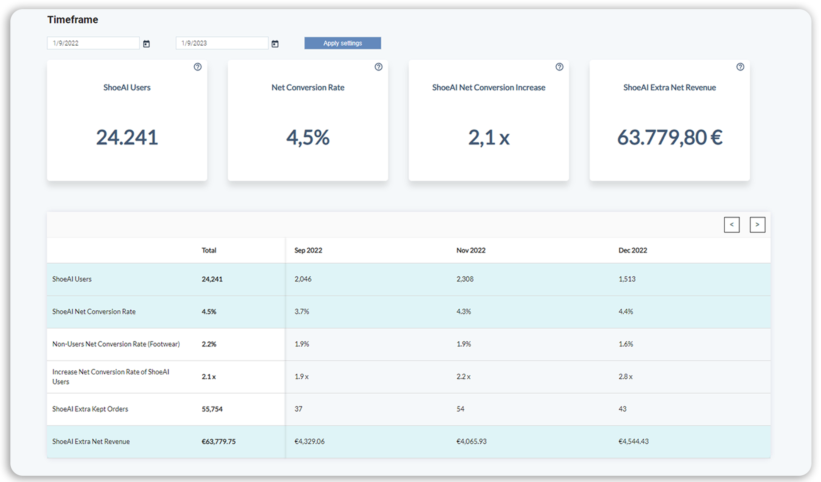Screen dimensions: 821x482
Task: Click ShoeAI Extra Net Revenue row label in table
Action: pyautogui.click(x=91, y=442)
